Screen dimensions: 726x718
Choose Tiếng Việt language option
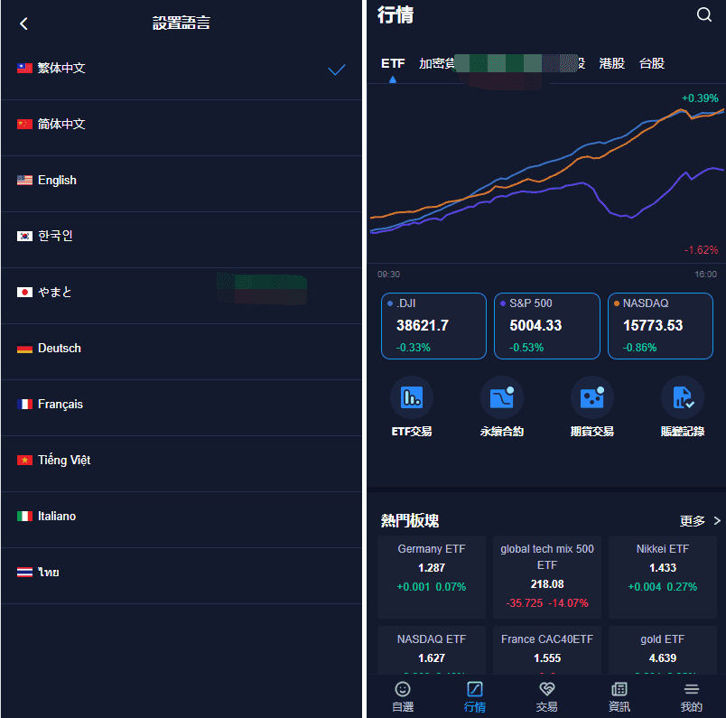tap(181, 461)
